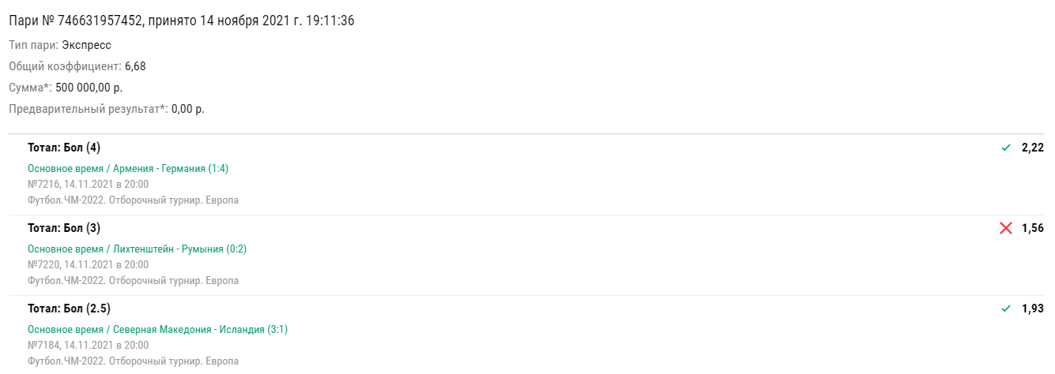1055x374 pixels.
Task: Click the preliminary result 0,00 р.
Action: pyautogui.click(x=188, y=109)
